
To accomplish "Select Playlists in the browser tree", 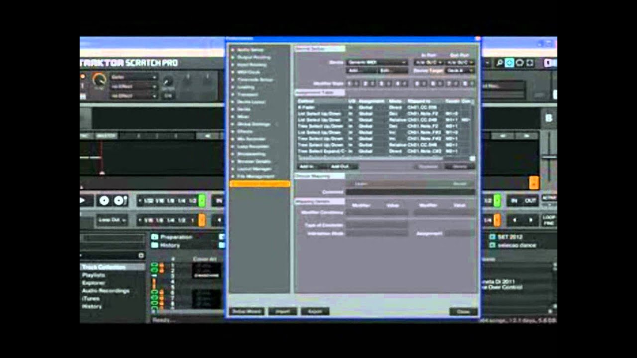I will (94, 275).
